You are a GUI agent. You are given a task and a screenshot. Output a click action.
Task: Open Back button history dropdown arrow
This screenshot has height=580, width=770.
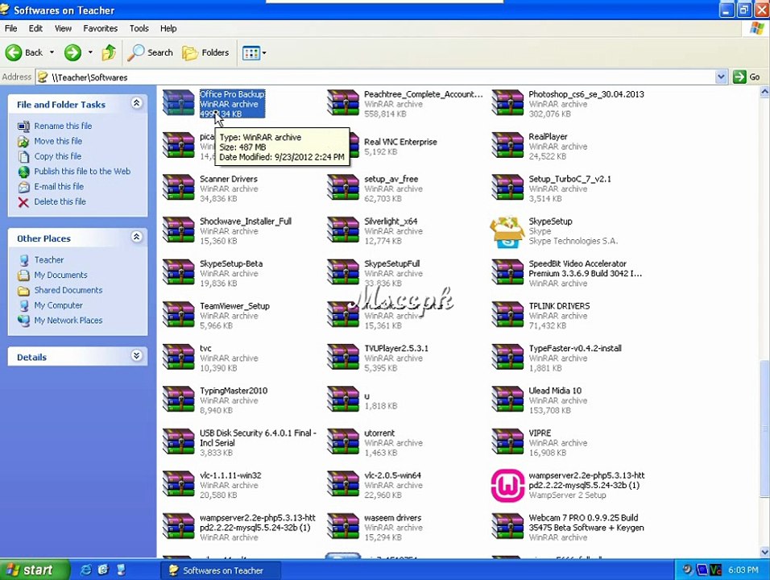pos(52,52)
